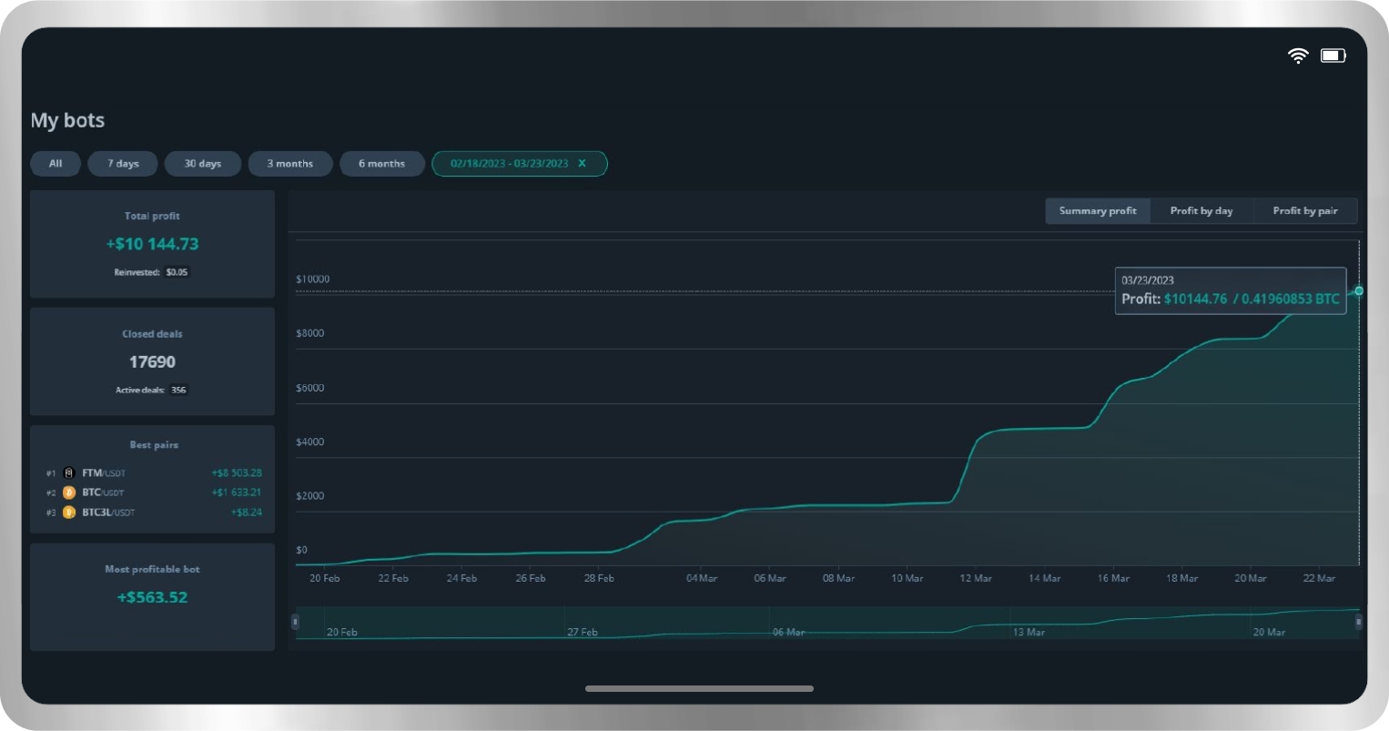
Task: Switch to the Summary profit tab
Action: (1098, 211)
